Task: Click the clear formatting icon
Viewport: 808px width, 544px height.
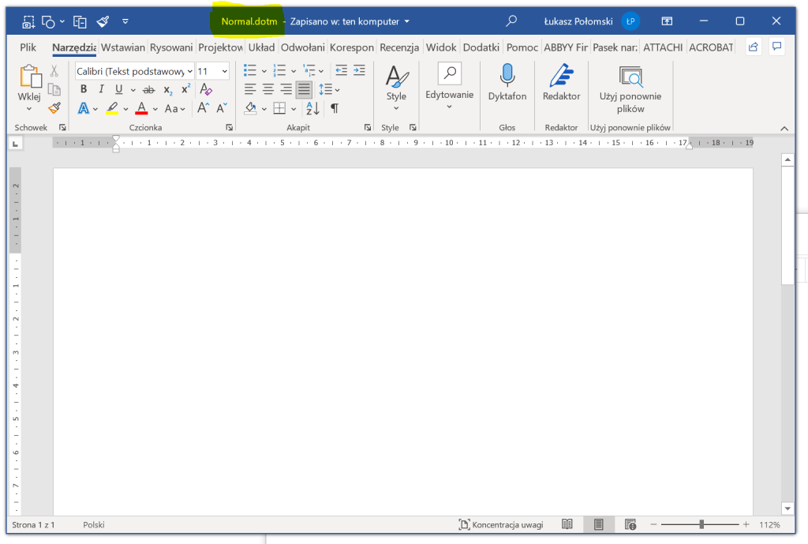Action: coord(205,89)
